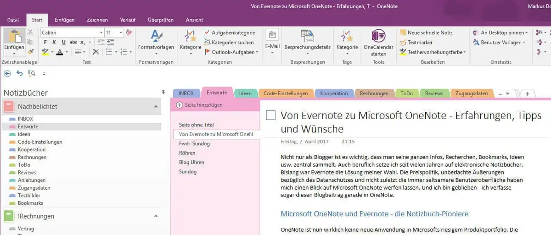Collapse the Nachbelichtet notebook section list
551x235 pixels.
click(x=156, y=106)
